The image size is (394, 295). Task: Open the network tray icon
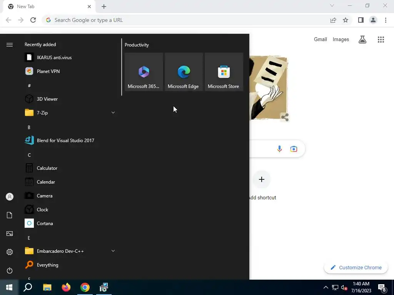(x=335, y=287)
